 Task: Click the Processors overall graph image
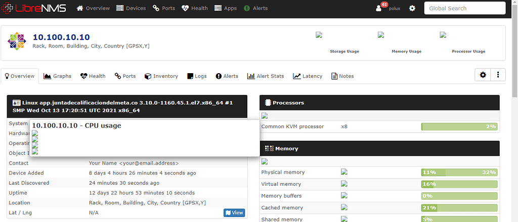pos(264,116)
